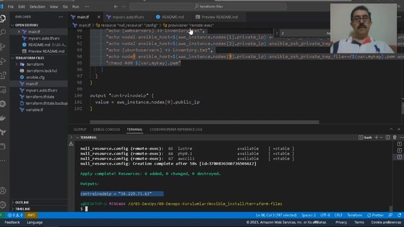Switch to CODEWHISPERER REFERENCE LOG tab
The width and height of the screenshot is (404, 227).
pyautogui.click(x=175, y=129)
